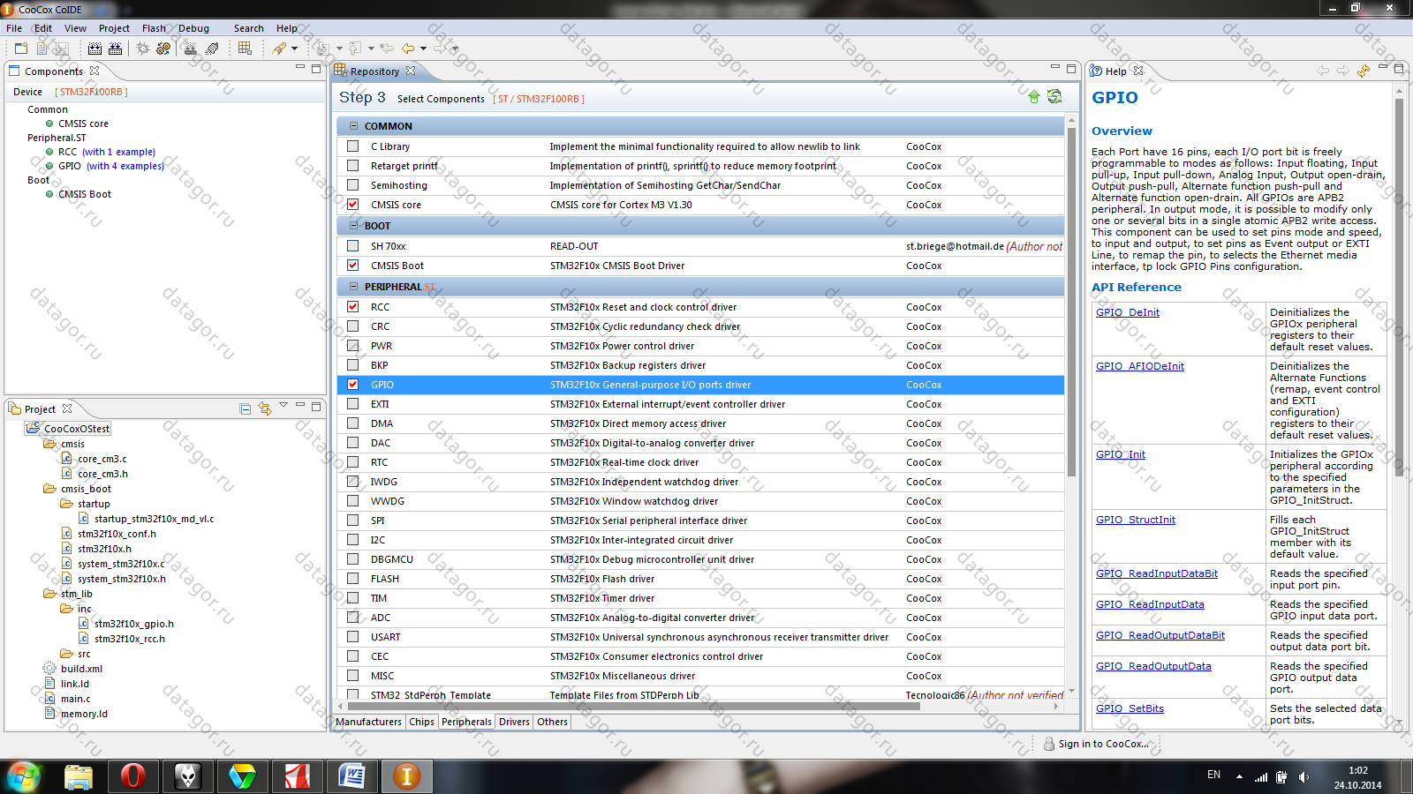Click the Rebuild toolbar icon
Image resolution: width=1413 pixels, height=794 pixels.
tap(115, 49)
